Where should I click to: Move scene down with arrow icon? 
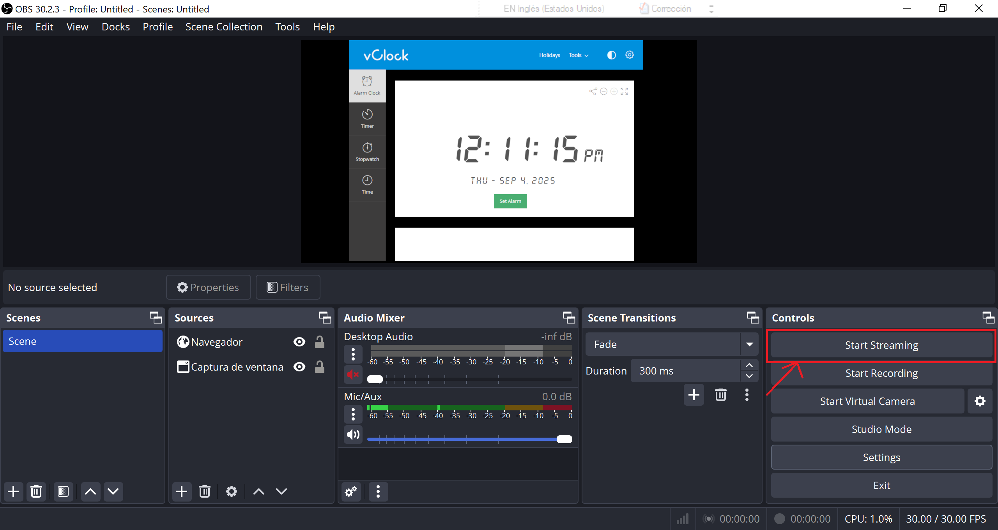(x=113, y=491)
